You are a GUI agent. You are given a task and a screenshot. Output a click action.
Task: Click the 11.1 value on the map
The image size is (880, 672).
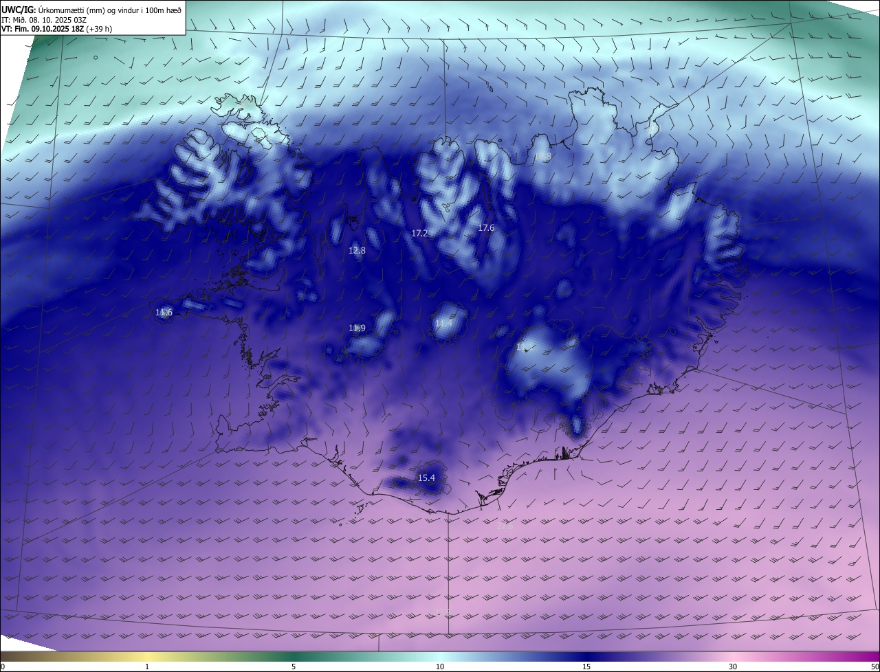(x=524, y=347)
